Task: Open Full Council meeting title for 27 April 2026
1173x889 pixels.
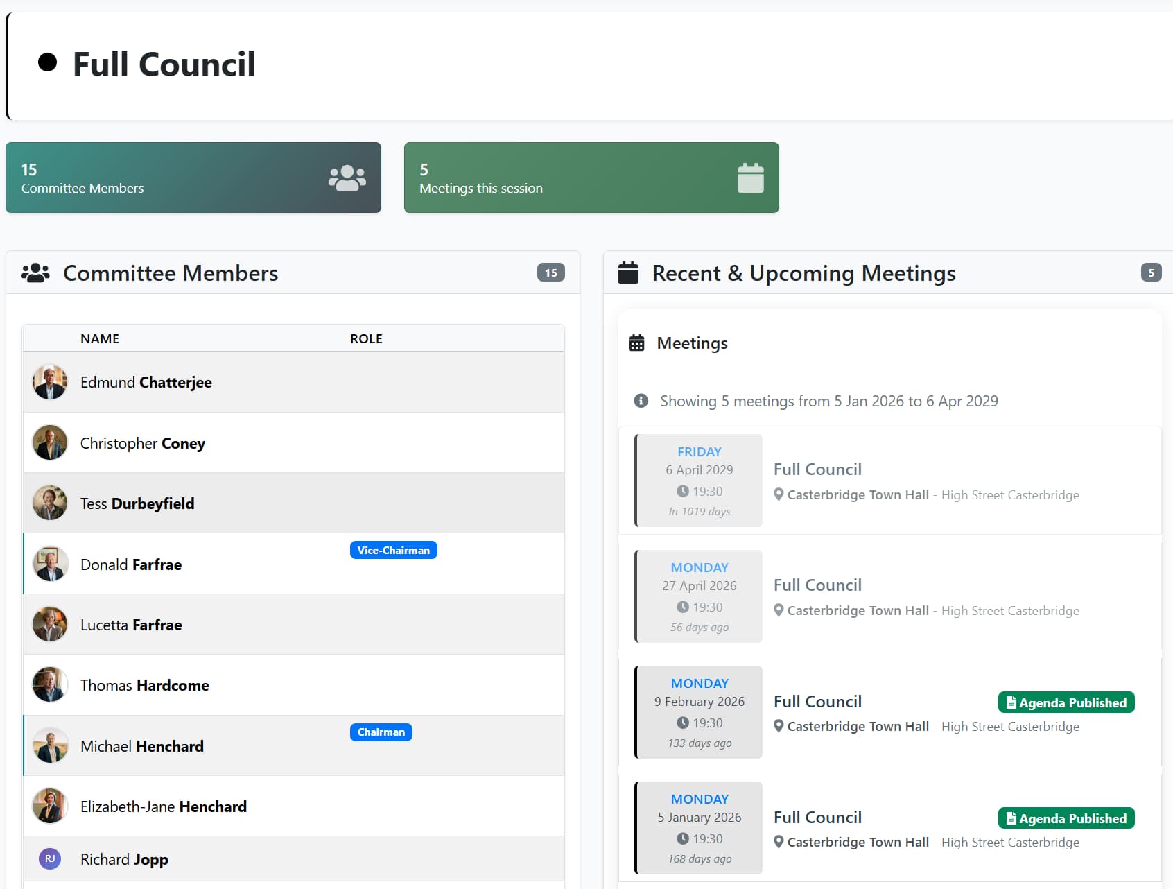Action: 818,585
